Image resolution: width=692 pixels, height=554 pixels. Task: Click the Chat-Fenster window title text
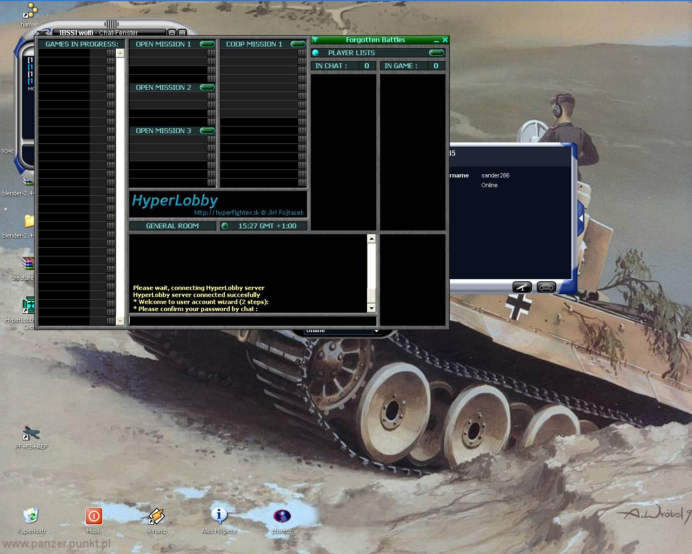(x=98, y=33)
